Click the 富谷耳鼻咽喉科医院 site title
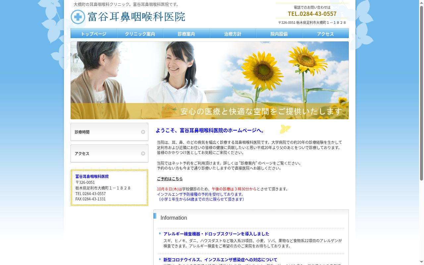The image size is (424, 265). [136, 17]
